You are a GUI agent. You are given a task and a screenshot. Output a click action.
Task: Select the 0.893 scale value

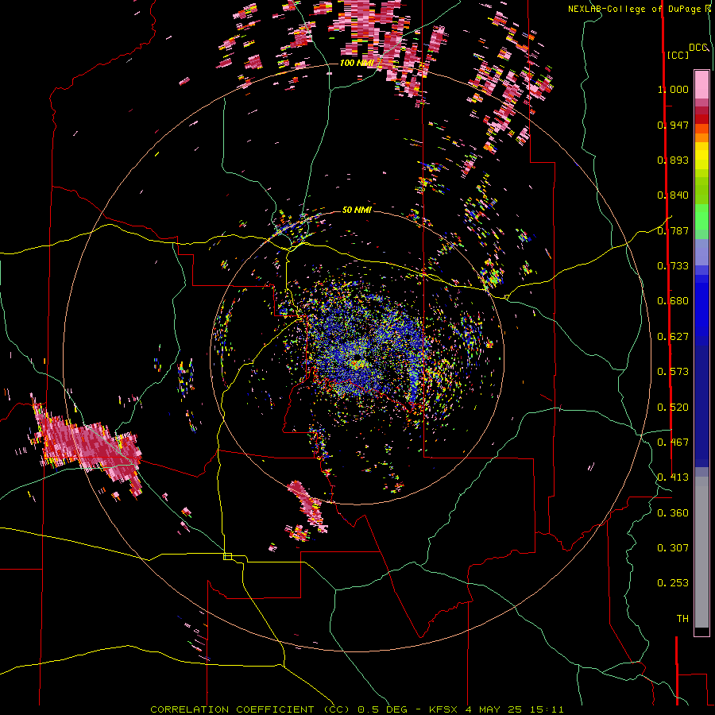click(673, 160)
